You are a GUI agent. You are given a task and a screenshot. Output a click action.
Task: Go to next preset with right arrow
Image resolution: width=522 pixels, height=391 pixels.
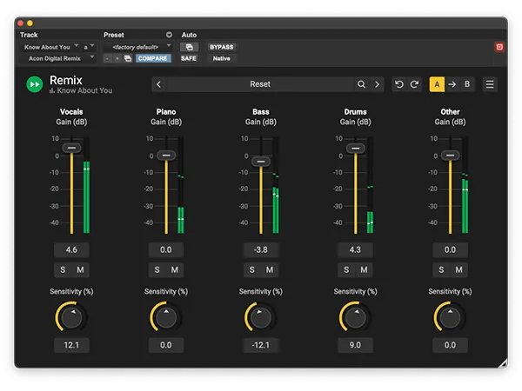(377, 84)
